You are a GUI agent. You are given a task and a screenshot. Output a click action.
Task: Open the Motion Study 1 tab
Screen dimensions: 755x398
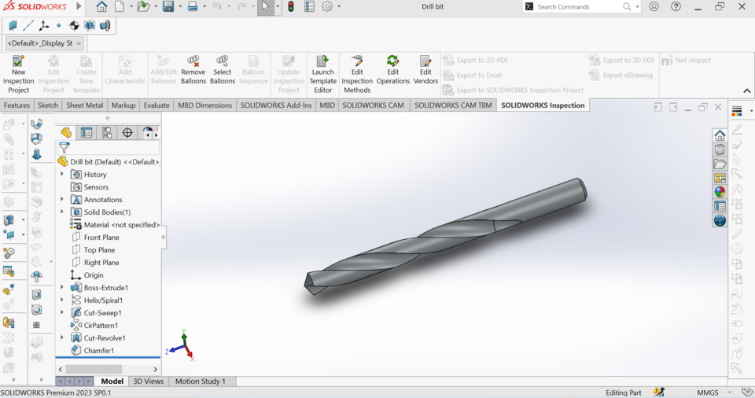pyautogui.click(x=201, y=381)
